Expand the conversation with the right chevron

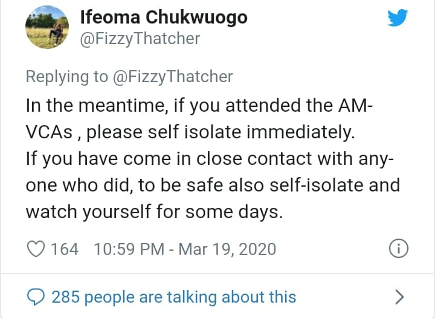coord(399,297)
